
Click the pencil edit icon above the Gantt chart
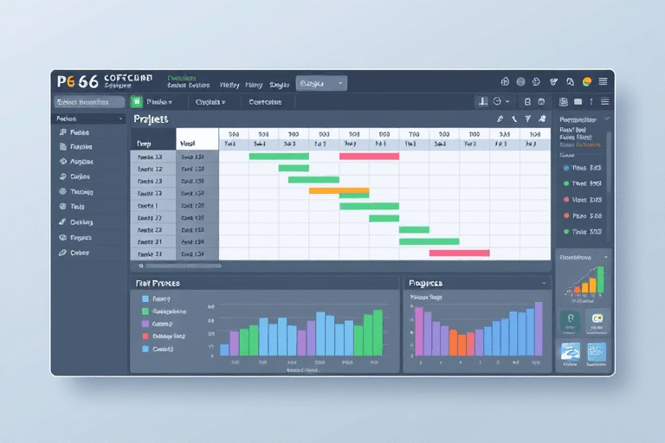[x=500, y=119]
